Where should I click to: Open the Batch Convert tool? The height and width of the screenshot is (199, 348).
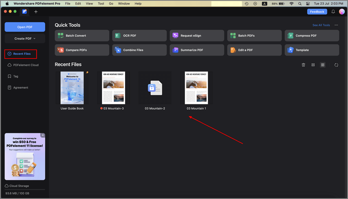pos(82,36)
